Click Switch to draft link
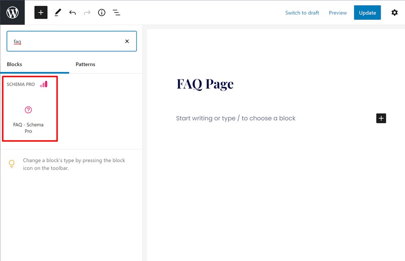This screenshot has height=261, width=405. coord(302,13)
